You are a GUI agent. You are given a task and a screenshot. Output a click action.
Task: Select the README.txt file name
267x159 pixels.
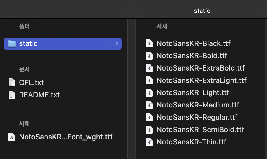coord(40,95)
